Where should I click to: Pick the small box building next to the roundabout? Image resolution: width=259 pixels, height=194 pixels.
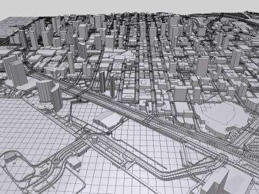pyautogui.click(x=73, y=163)
